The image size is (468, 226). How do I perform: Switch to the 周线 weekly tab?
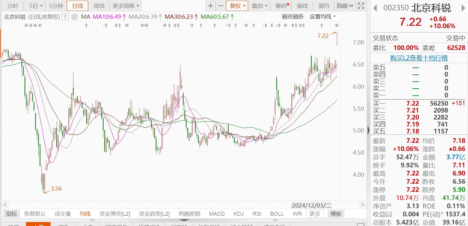click(99, 6)
